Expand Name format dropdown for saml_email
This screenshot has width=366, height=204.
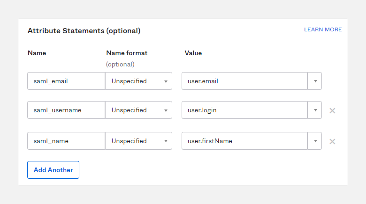click(139, 81)
